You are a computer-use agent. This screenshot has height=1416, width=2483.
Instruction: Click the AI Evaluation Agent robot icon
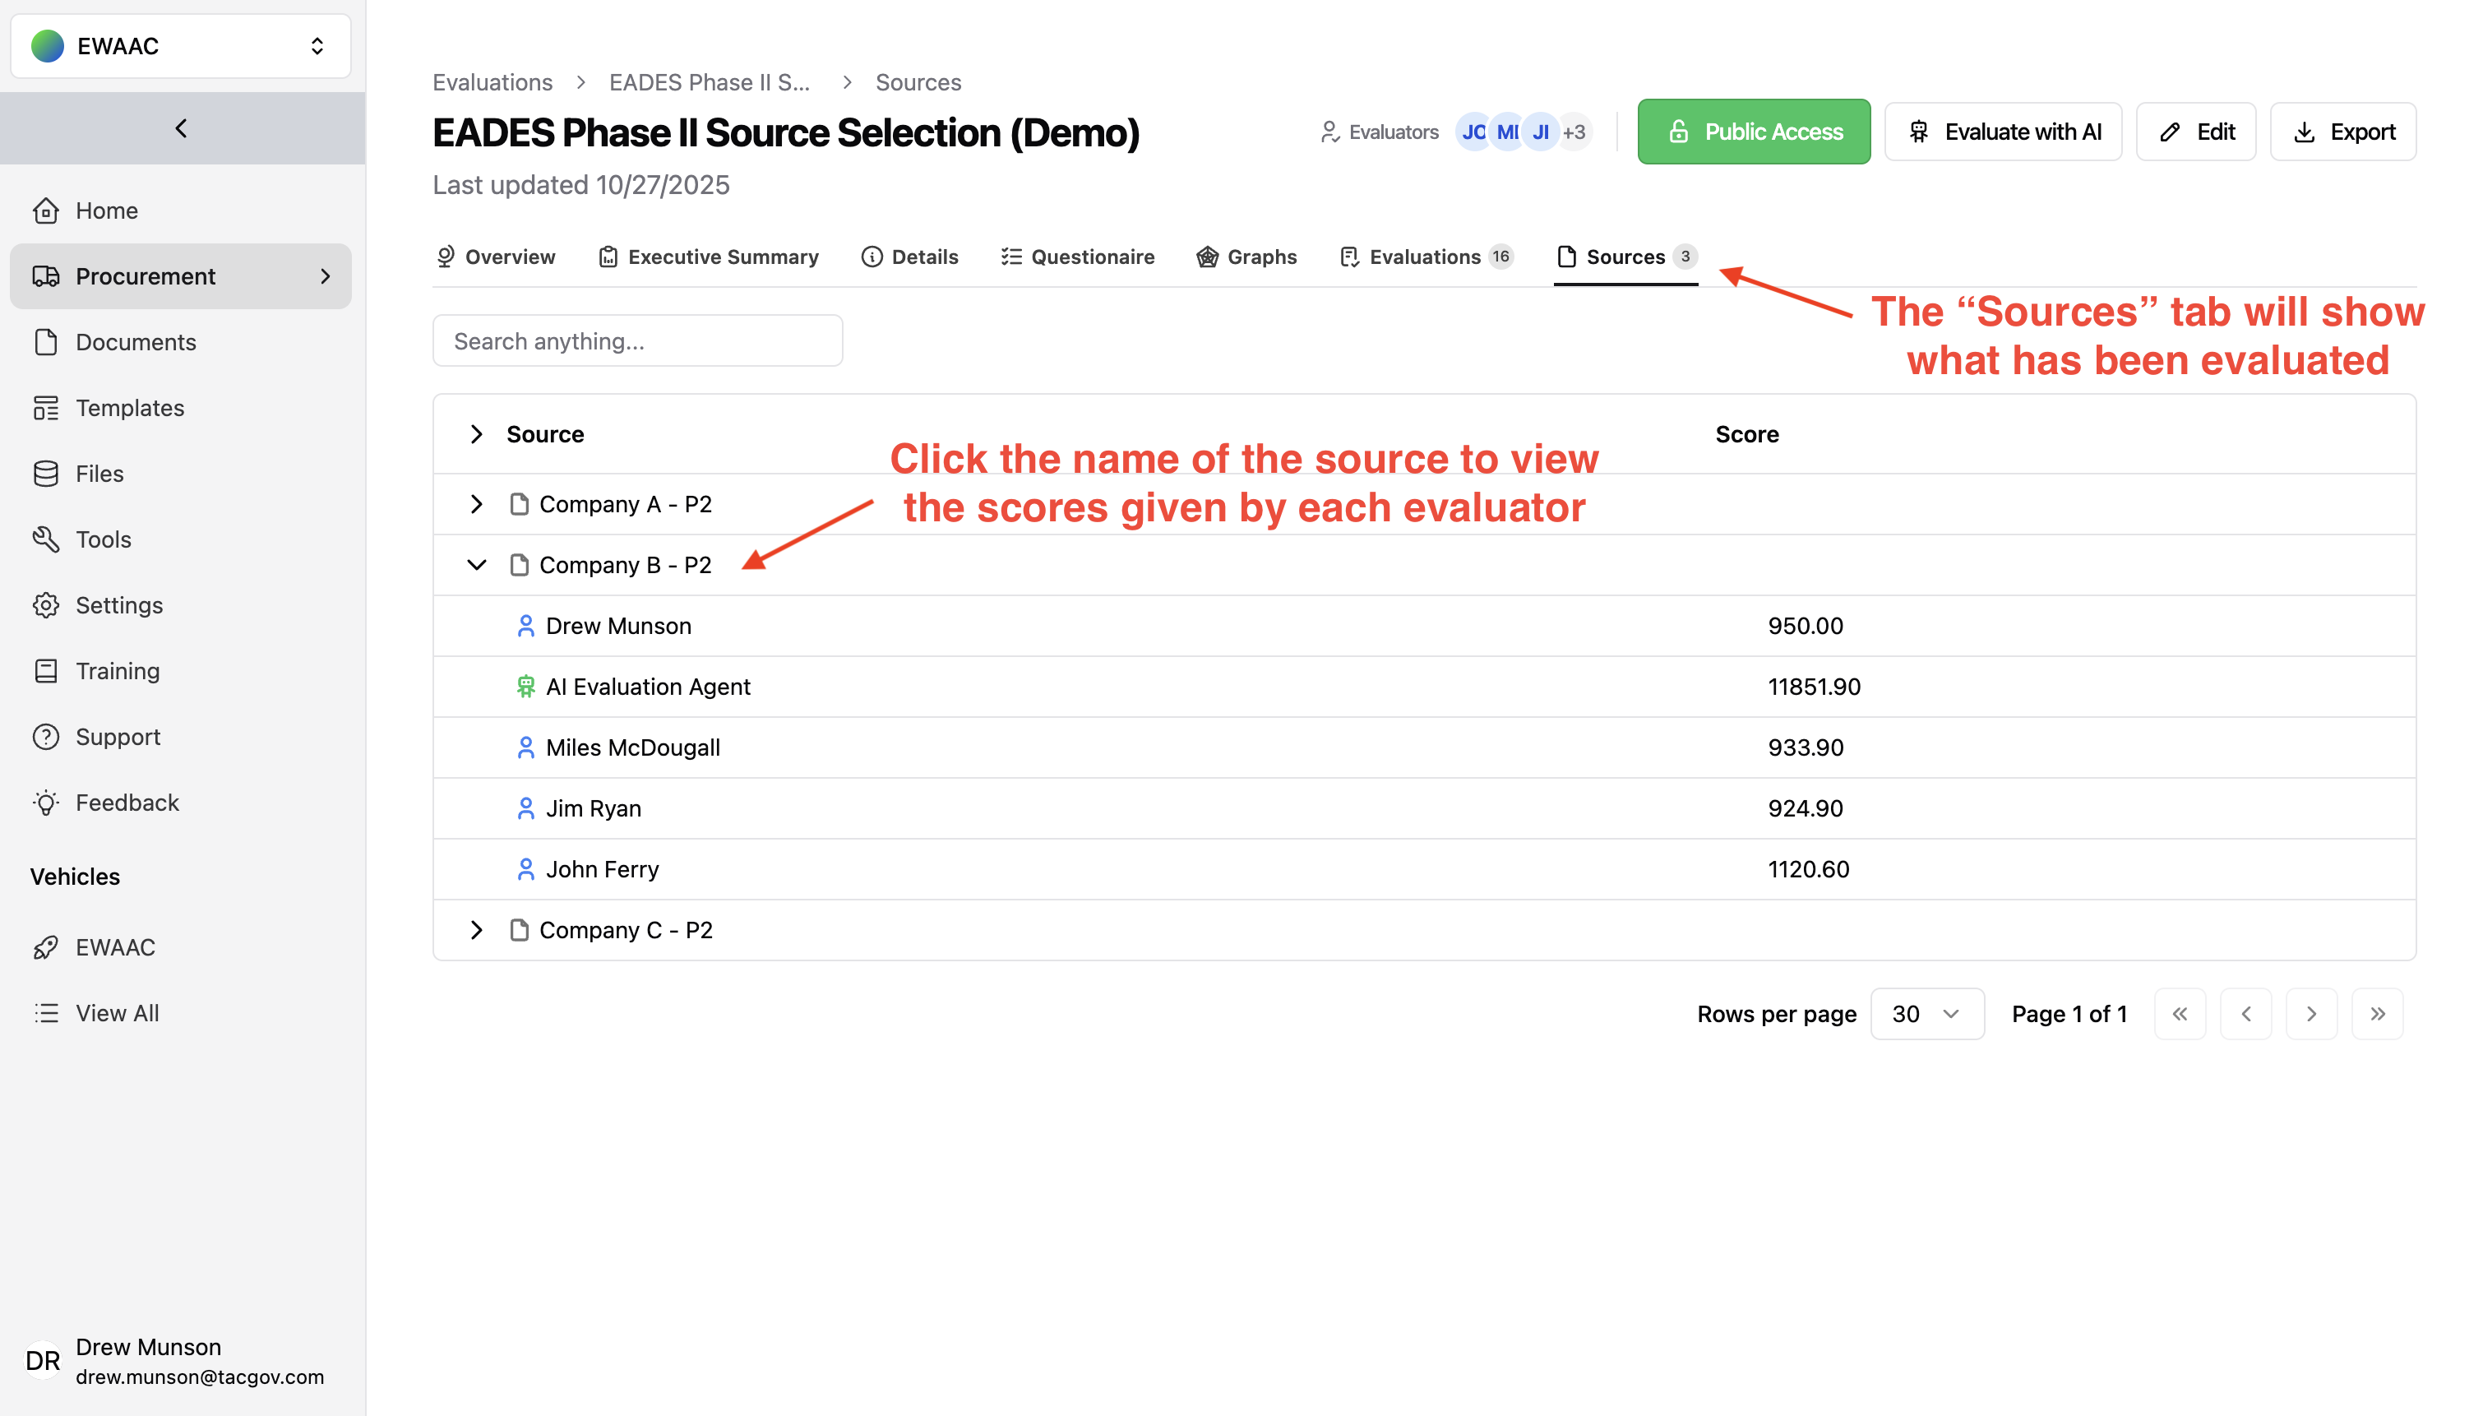pos(526,687)
